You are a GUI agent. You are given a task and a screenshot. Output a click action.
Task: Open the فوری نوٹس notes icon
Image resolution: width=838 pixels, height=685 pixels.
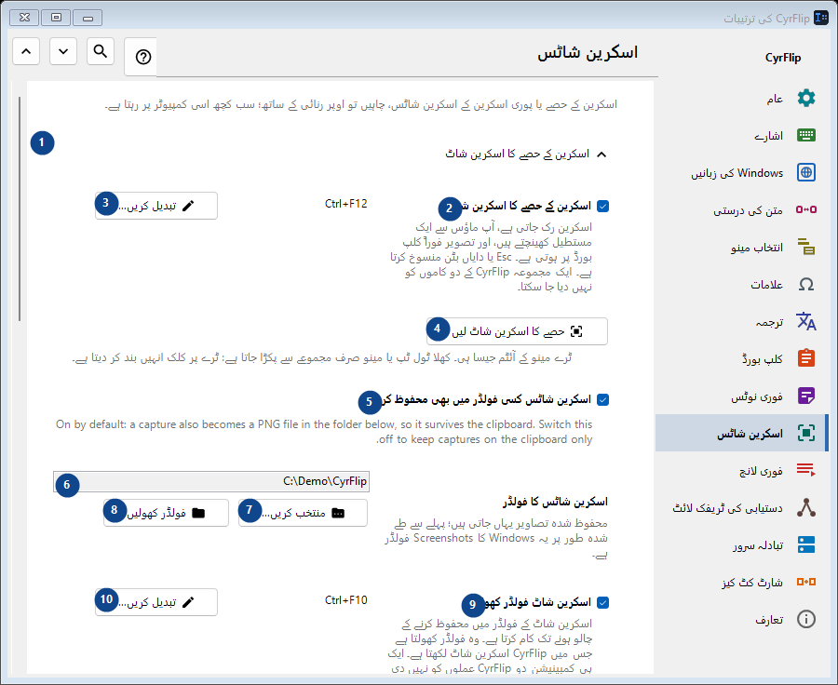tap(806, 396)
